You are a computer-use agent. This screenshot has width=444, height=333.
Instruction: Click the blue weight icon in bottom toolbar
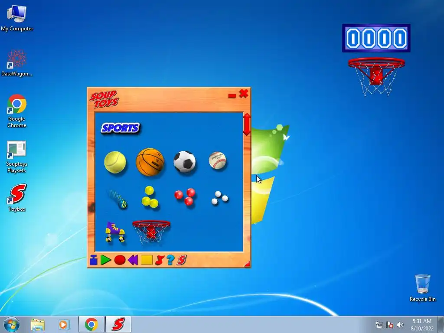(94, 260)
